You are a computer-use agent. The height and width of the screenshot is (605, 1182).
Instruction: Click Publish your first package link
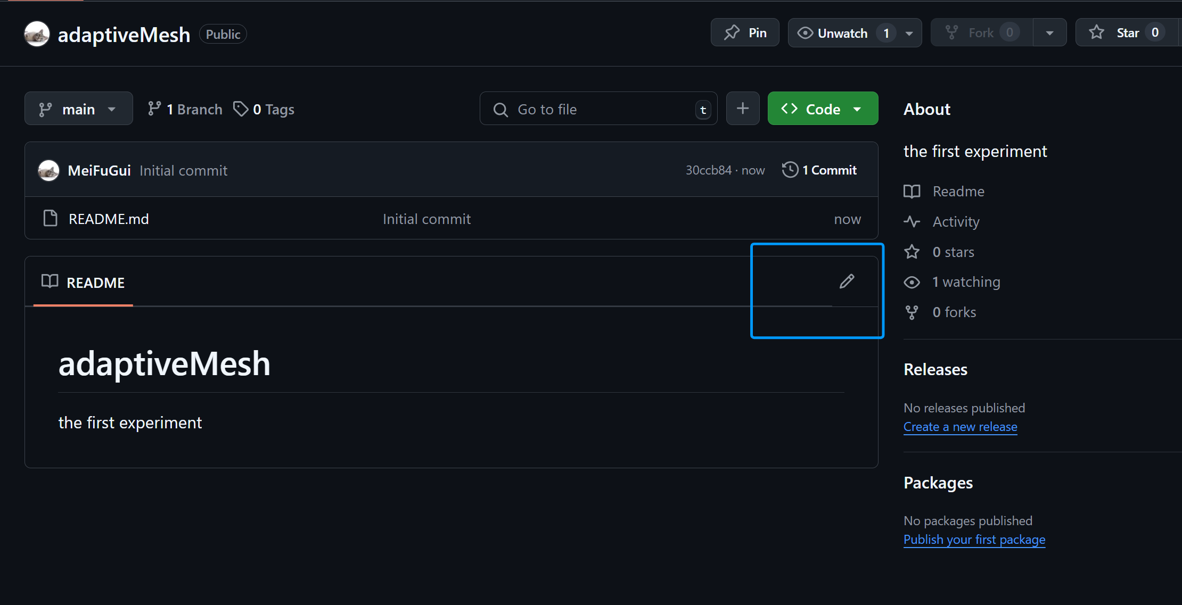click(x=974, y=540)
